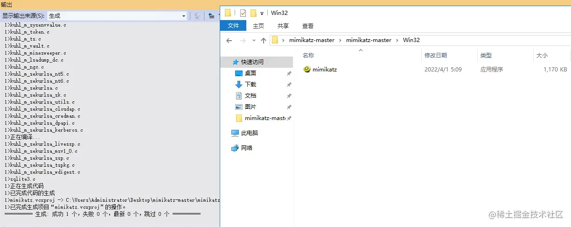571x227 pixels.
Task: Click the pin icon beside mimikatz-master in the navigation pane
Action: click(x=289, y=118)
